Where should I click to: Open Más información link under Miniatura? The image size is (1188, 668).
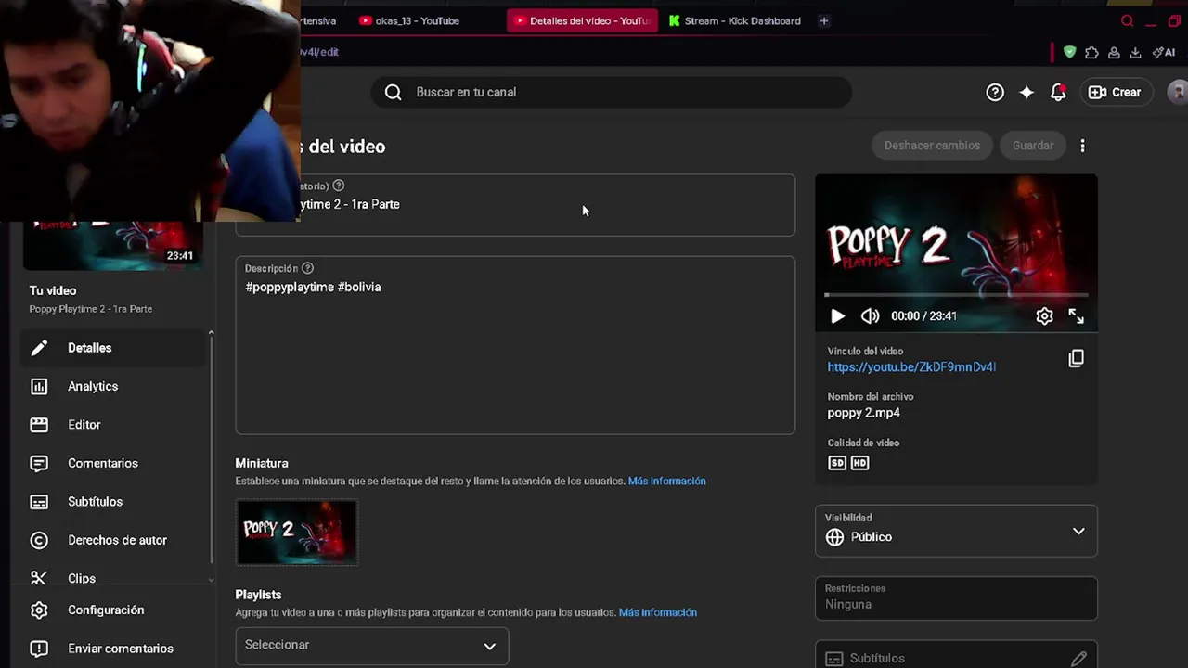tap(666, 481)
